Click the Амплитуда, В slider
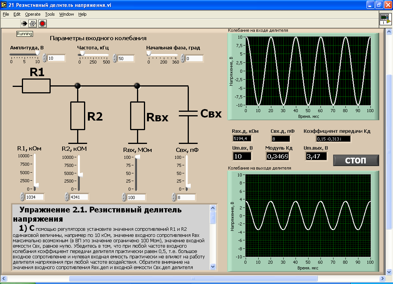Screen dimensions: 393x284 pyautogui.click(x=25, y=54)
